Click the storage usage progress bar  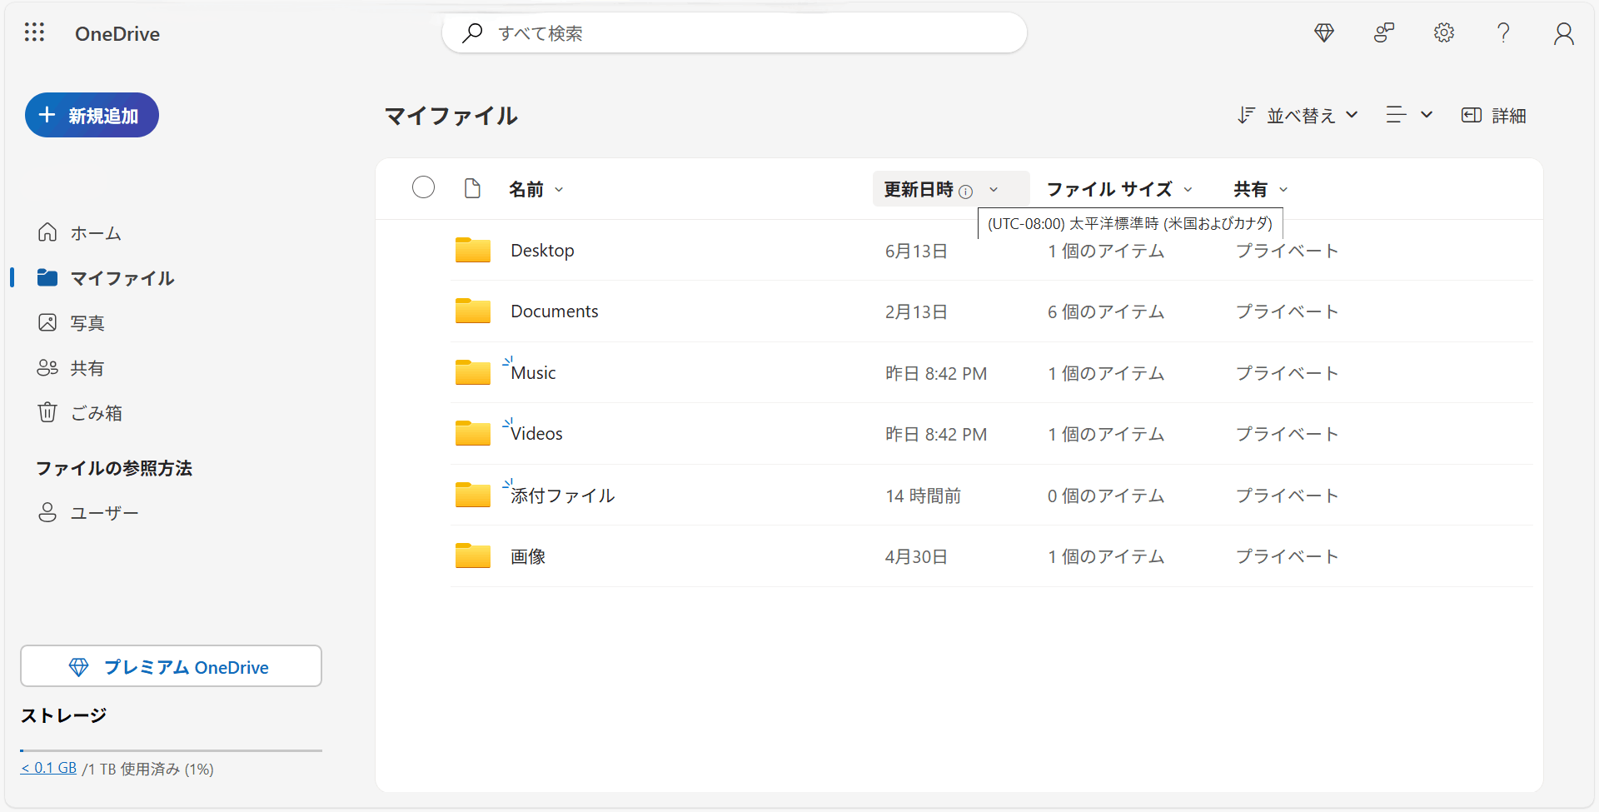[x=171, y=750]
